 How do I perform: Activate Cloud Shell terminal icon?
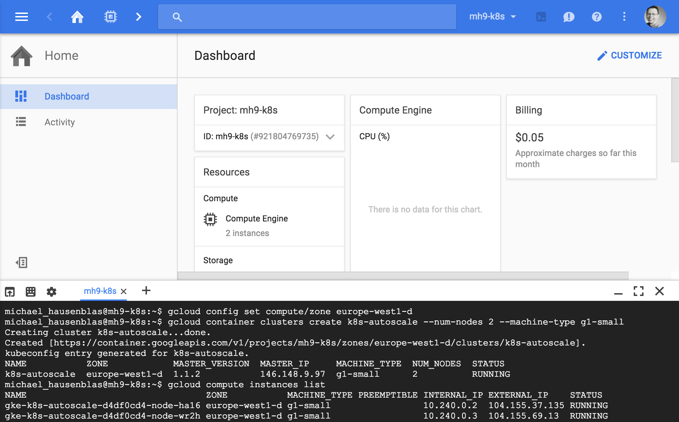pyautogui.click(x=541, y=17)
